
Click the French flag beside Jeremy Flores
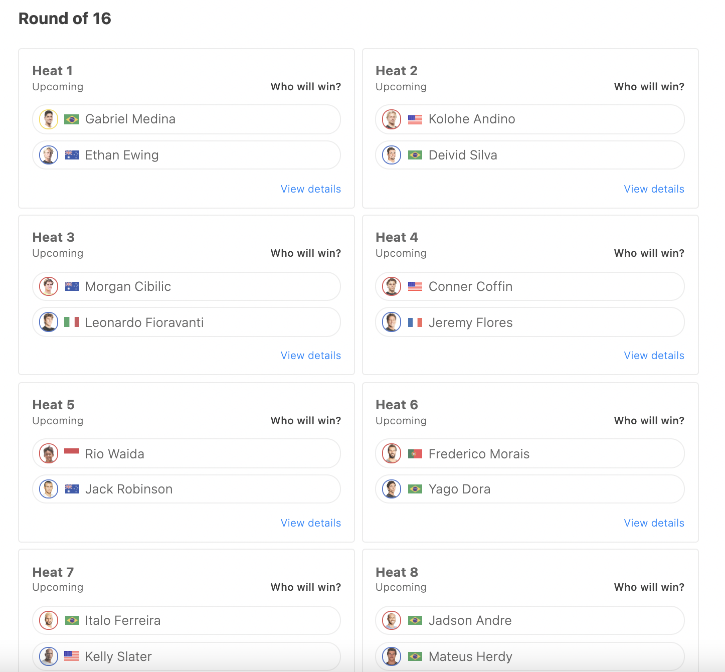pos(415,322)
